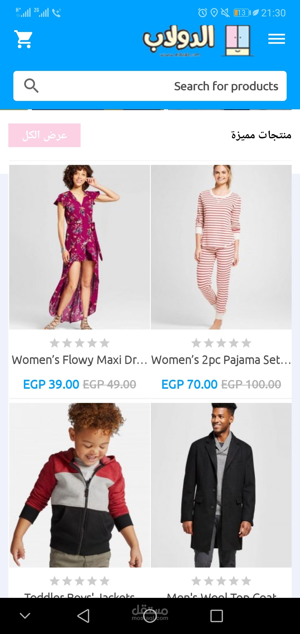Viewport: 300px width, 634px height.
Task: Tap the Android back navigation button
Action: pos(83,616)
